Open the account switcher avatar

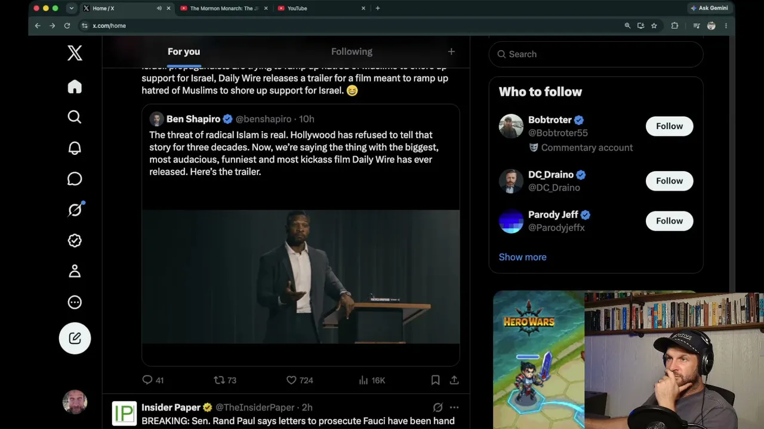click(x=75, y=402)
